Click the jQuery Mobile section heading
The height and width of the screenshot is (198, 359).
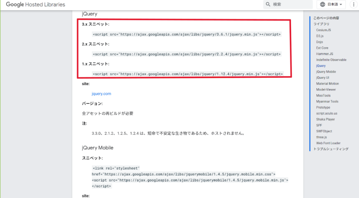click(97, 148)
